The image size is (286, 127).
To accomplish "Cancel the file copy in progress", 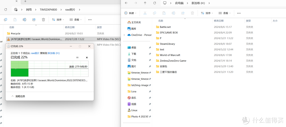I will point(87,57).
